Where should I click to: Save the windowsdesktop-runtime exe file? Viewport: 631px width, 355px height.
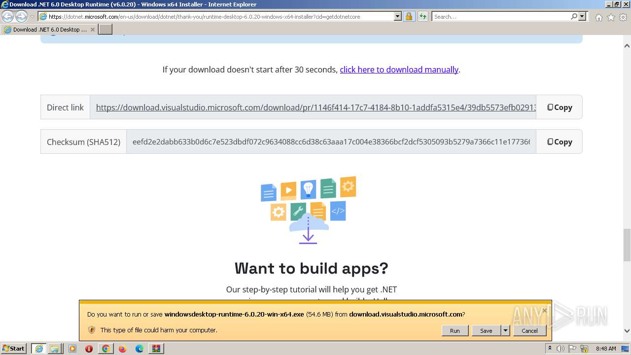pyautogui.click(x=486, y=330)
